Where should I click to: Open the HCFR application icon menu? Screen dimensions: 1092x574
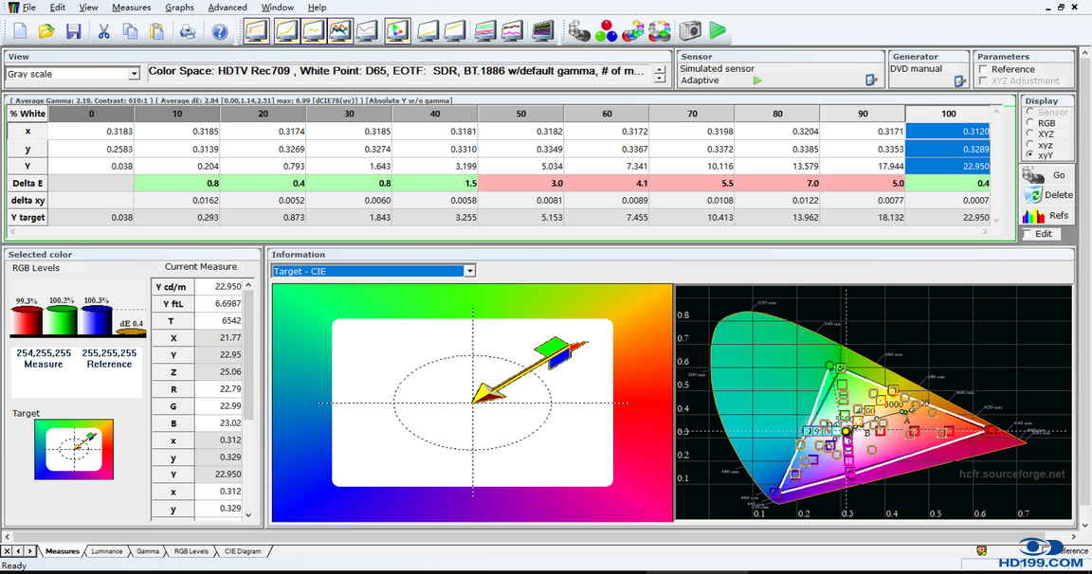[12, 7]
